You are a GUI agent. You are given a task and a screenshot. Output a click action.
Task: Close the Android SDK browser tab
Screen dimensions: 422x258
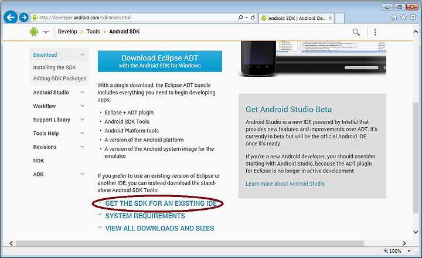[x=330, y=18]
